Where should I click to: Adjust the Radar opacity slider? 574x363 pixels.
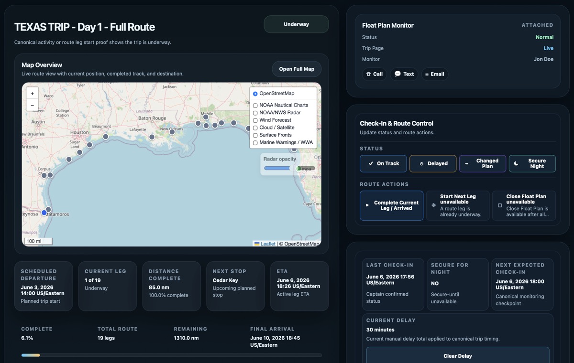point(289,168)
